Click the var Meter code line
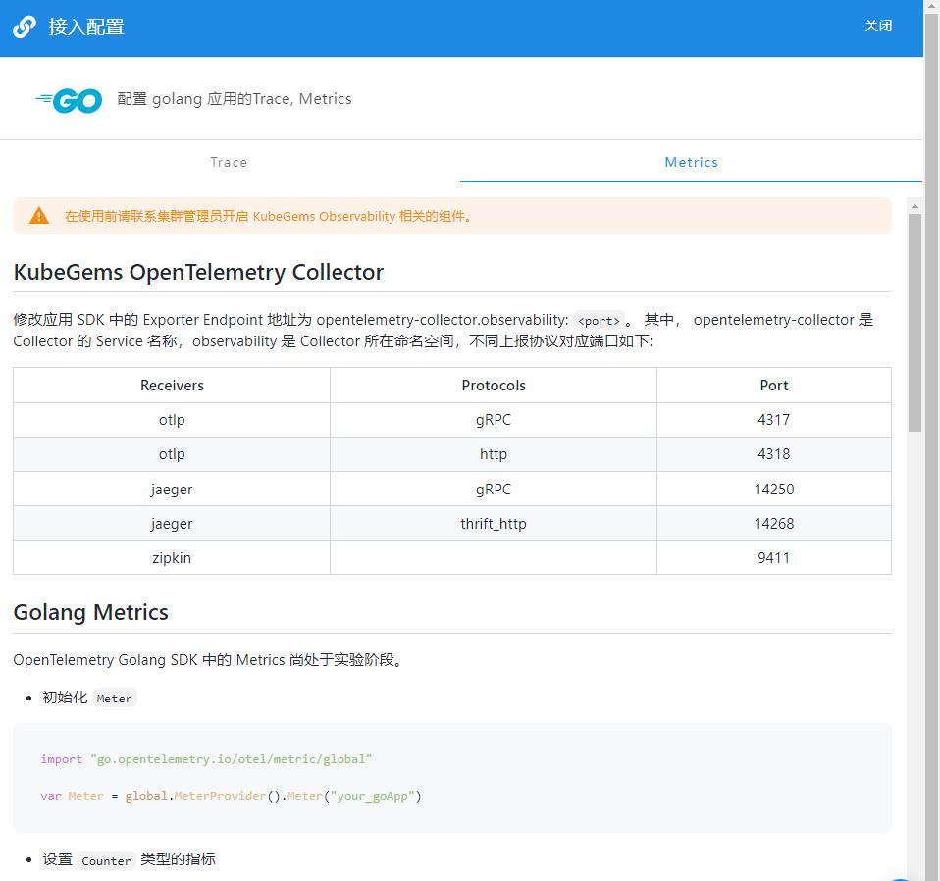 231,796
